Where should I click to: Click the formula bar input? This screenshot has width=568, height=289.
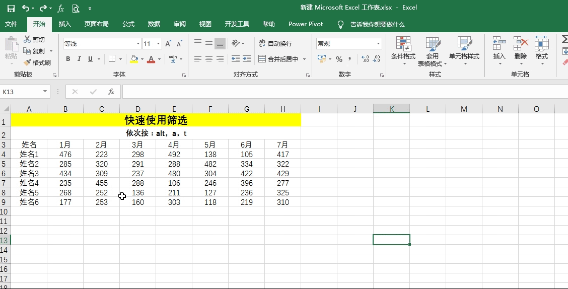pos(345,92)
